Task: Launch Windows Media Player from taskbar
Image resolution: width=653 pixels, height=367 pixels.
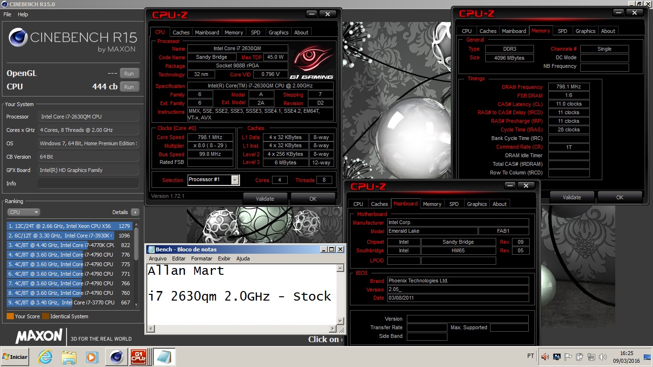Action: click(x=91, y=356)
